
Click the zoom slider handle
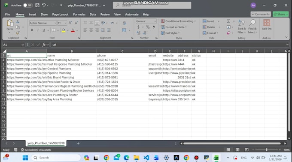(x=267, y=150)
